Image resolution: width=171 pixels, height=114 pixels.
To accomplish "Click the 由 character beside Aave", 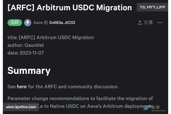I will 46,23.
